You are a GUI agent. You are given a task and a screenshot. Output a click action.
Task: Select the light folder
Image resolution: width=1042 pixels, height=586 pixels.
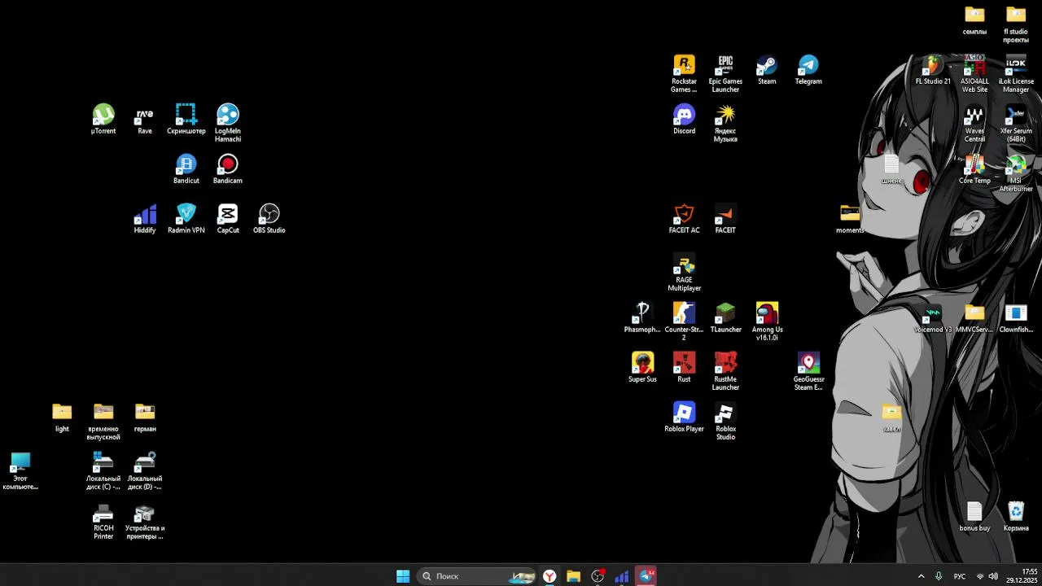click(x=62, y=417)
